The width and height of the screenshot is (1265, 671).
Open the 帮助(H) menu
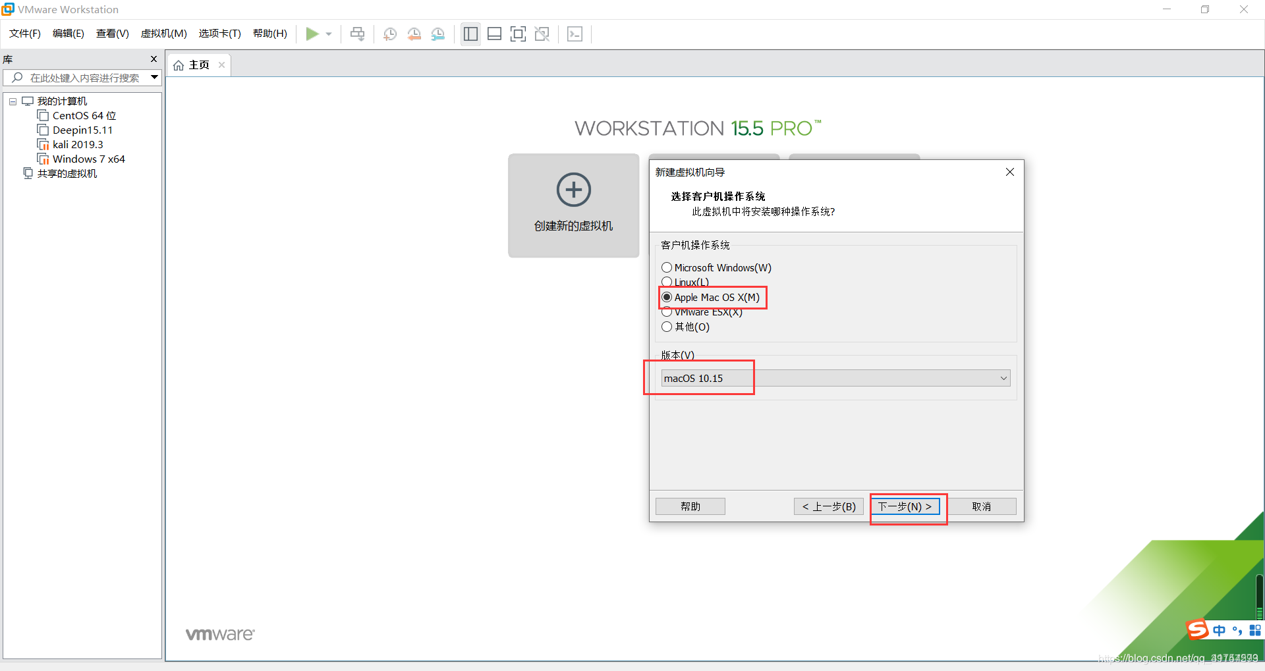pyautogui.click(x=270, y=34)
